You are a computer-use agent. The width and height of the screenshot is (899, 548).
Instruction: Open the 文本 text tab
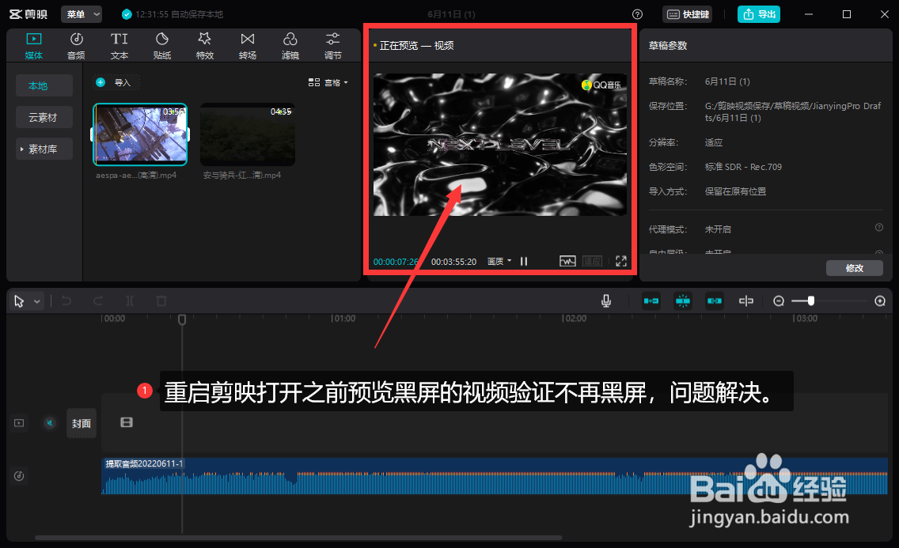[x=119, y=46]
